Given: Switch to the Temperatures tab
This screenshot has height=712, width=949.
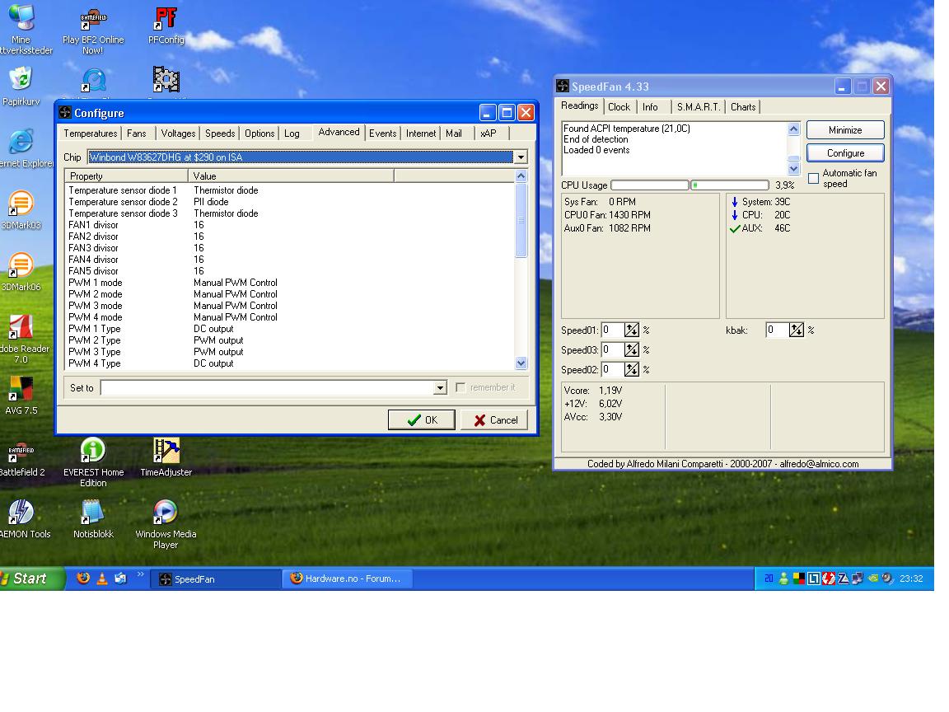Looking at the screenshot, I should click(x=90, y=133).
